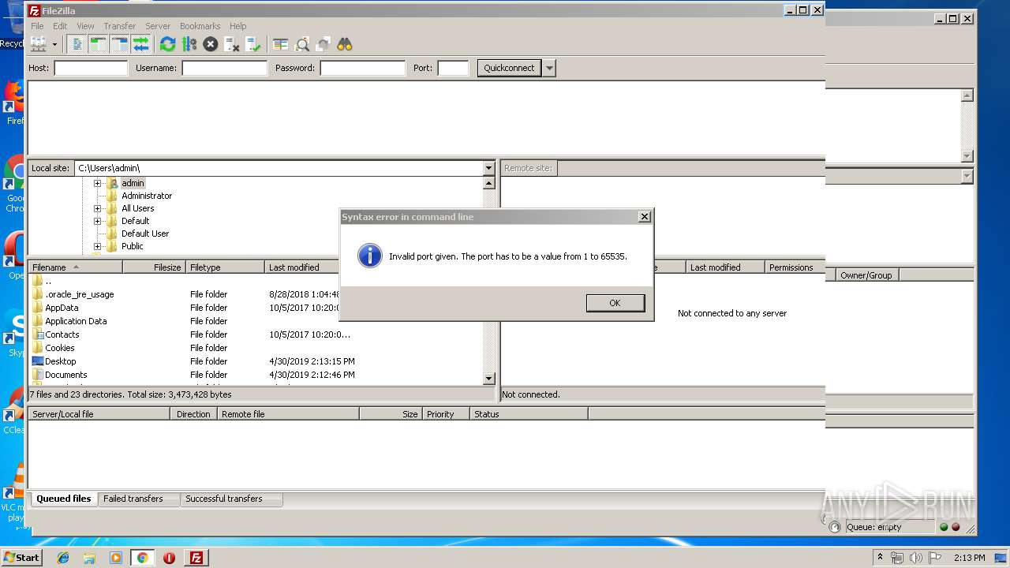Reconnect to the last server
This screenshot has height=568, width=1010.
pos(252,44)
